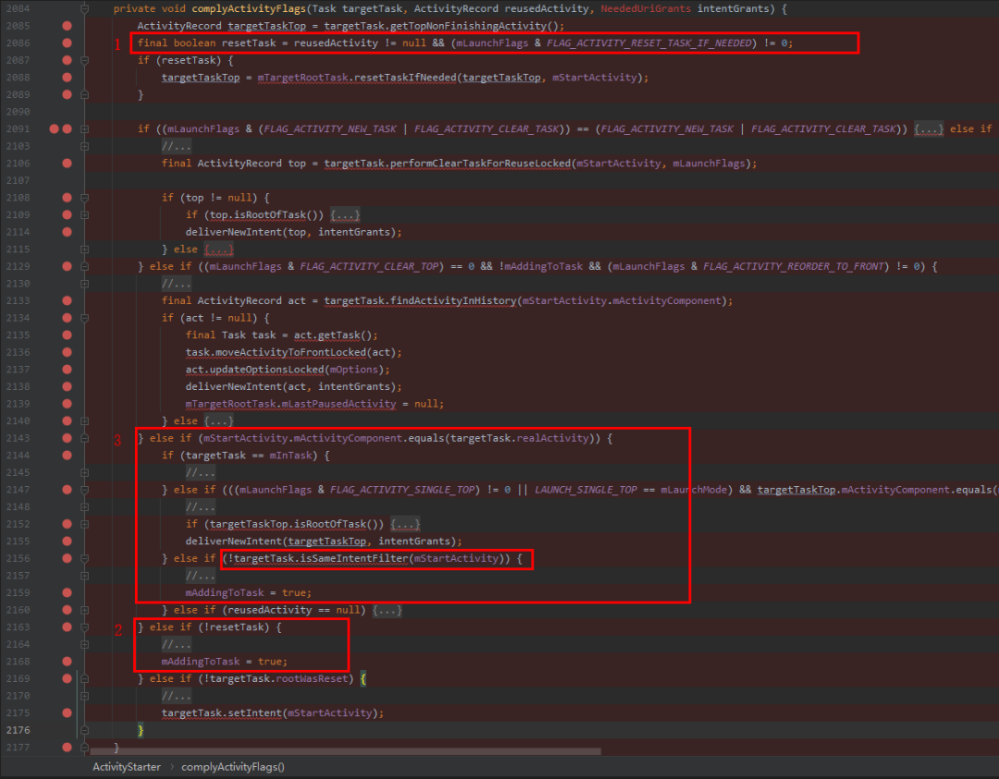
Task: Click breakpoint icon at line 2175
Action: [67, 713]
